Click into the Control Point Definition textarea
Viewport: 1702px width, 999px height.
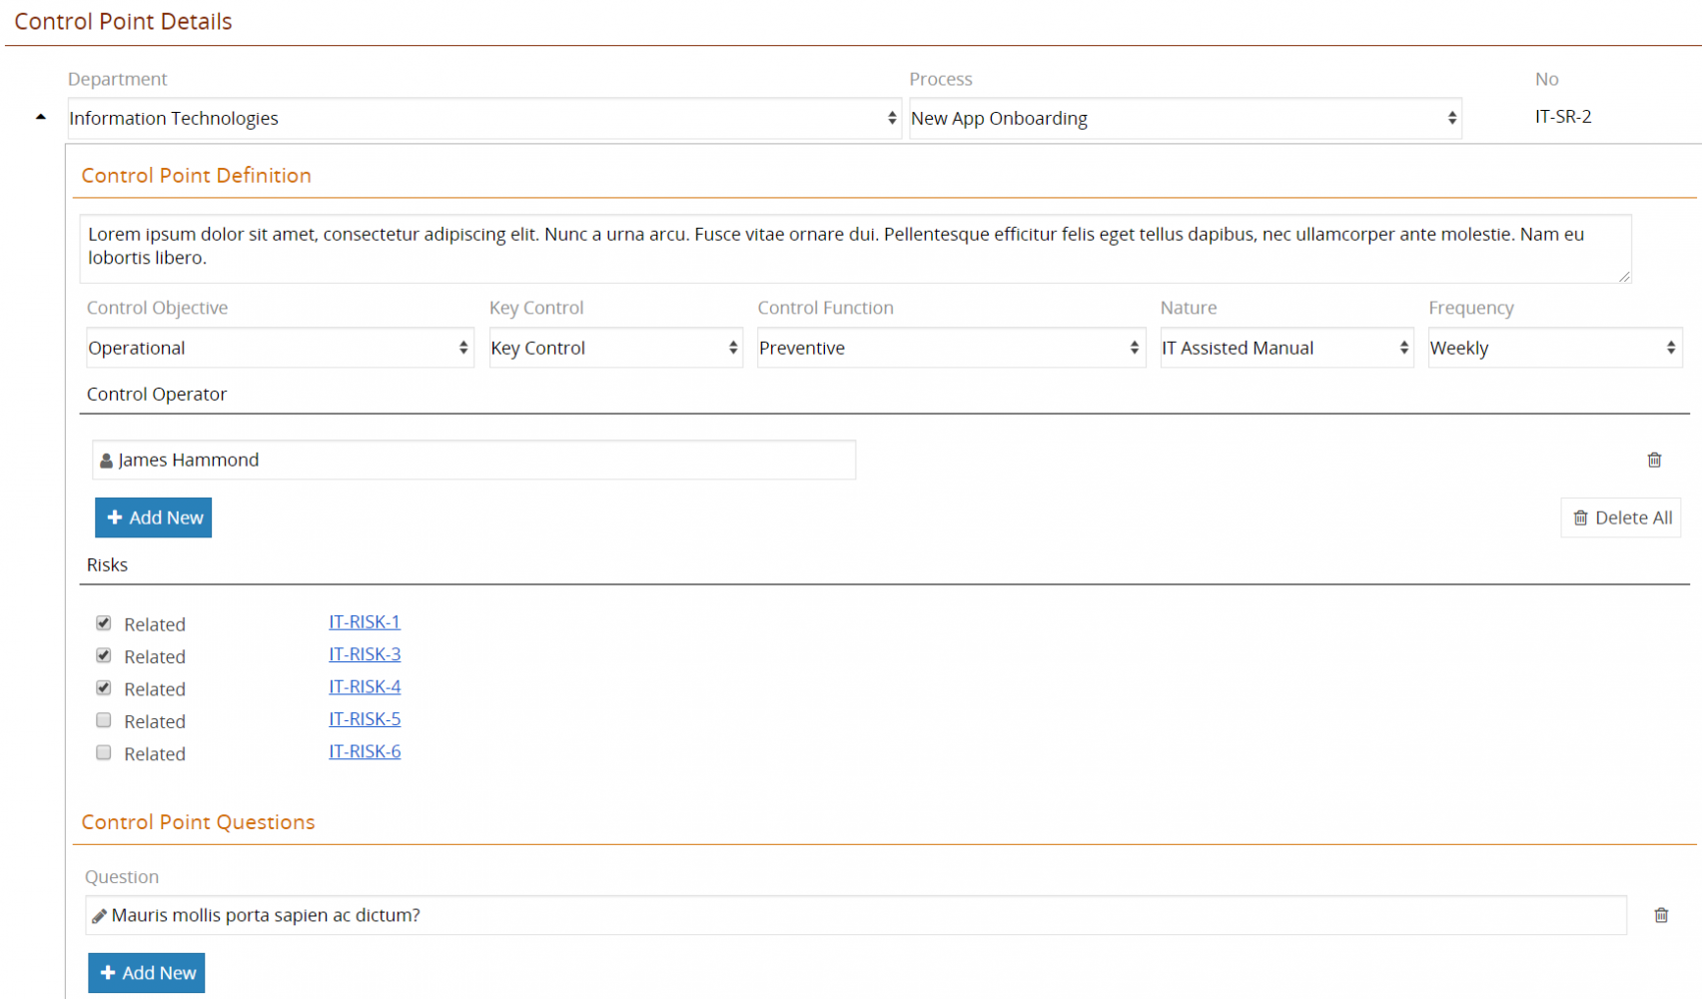pyautogui.click(x=855, y=247)
